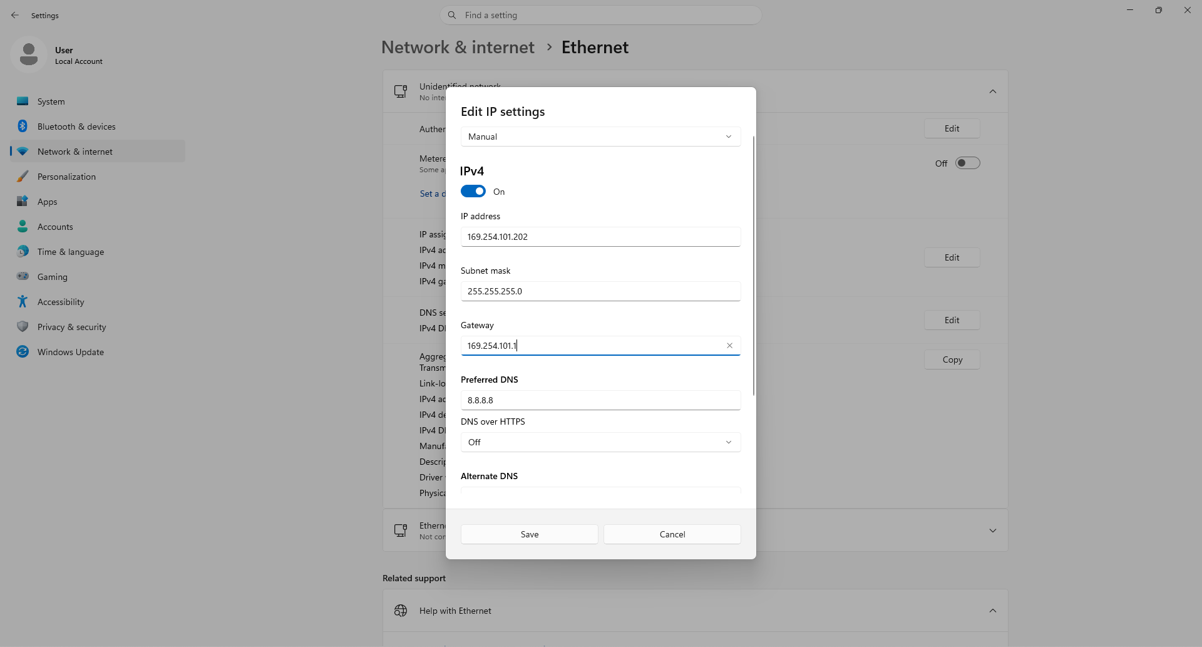Viewport: 1202px width, 647px height.
Task: Open DNS over HTTPS dropdown
Action: 600,442
